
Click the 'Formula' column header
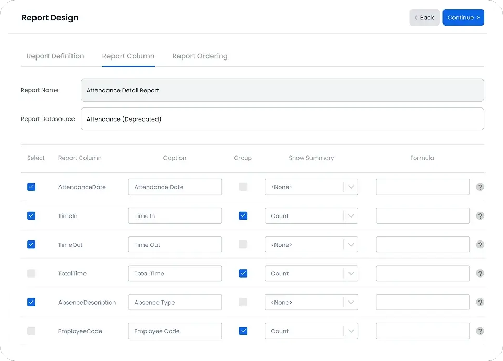tap(422, 158)
